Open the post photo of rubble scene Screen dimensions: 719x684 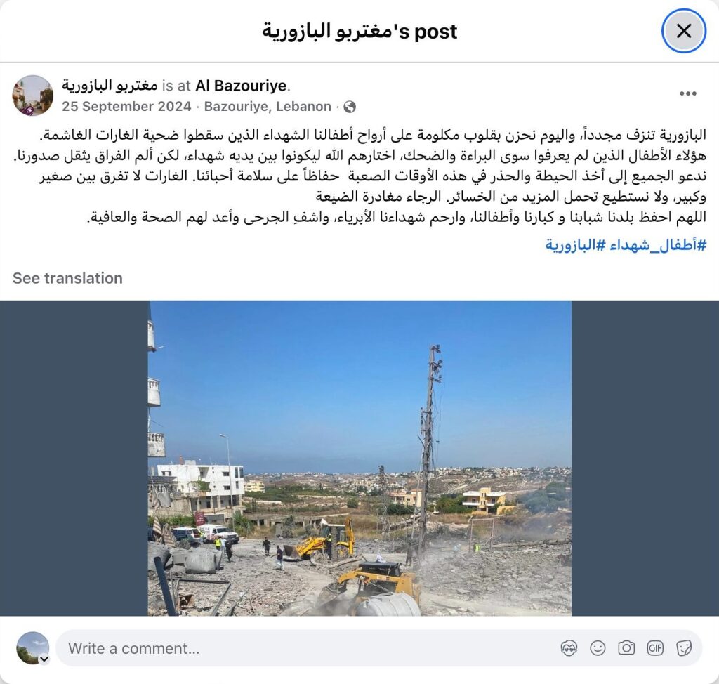[359, 458]
